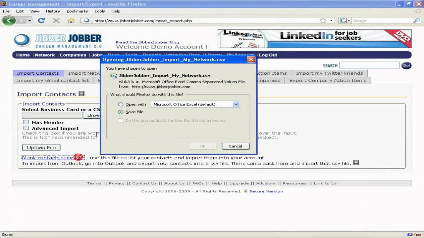
Task: Open the Terms footer link
Action: point(94,183)
